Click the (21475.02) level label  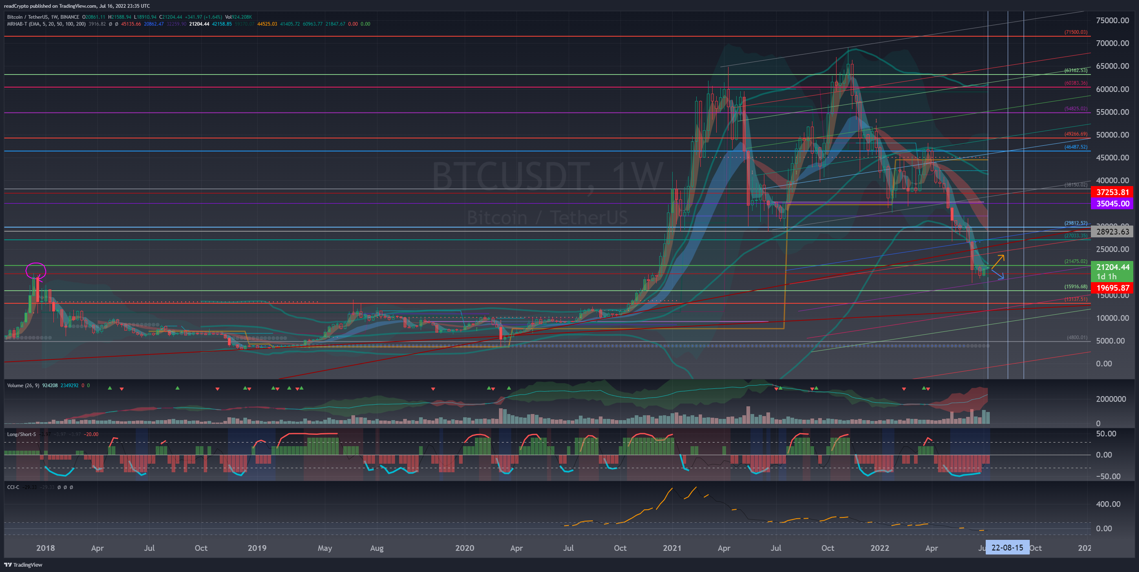click(x=1076, y=261)
